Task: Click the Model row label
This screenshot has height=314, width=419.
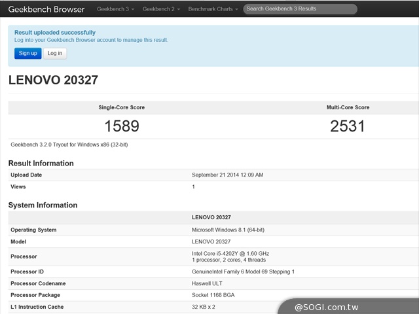Action: point(18,241)
